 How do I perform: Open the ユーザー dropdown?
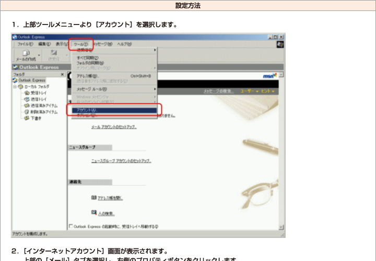tap(250, 91)
